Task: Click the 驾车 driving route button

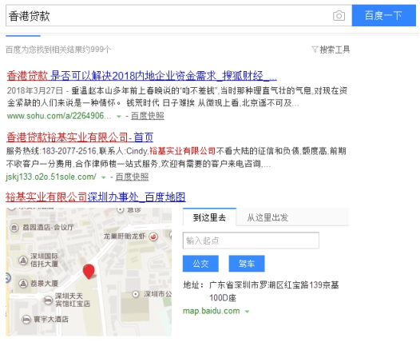Action: coord(247,264)
